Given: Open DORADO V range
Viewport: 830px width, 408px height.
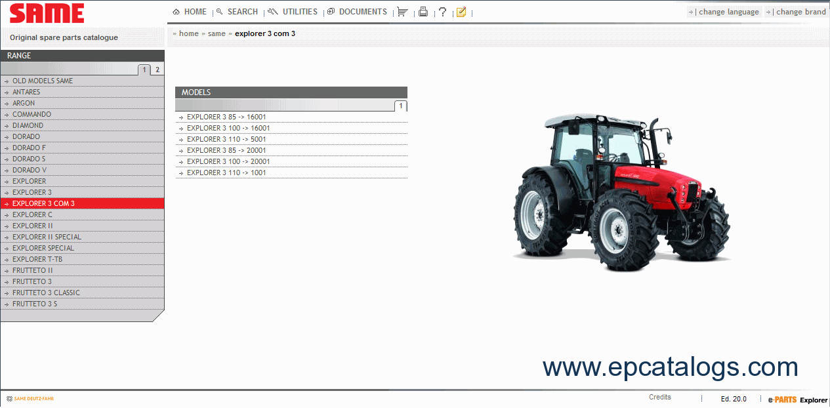Looking at the screenshot, I should click(82, 170).
